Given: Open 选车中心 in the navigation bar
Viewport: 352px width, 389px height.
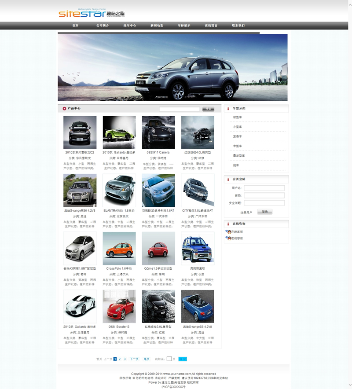Looking at the screenshot, I should [130, 26].
